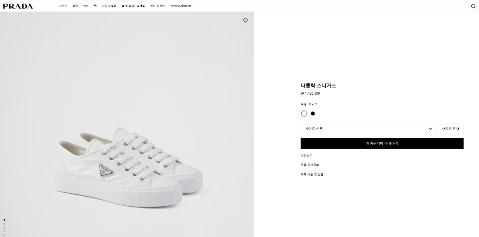Click the PRADA logo
The height and width of the screenshot is (237, 479).
point(18,6)
